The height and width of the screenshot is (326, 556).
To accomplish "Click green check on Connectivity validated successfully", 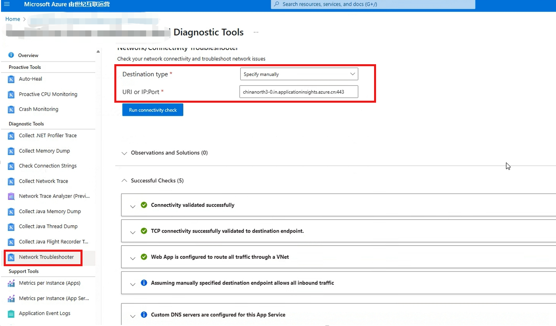I will tap(144, 205).
